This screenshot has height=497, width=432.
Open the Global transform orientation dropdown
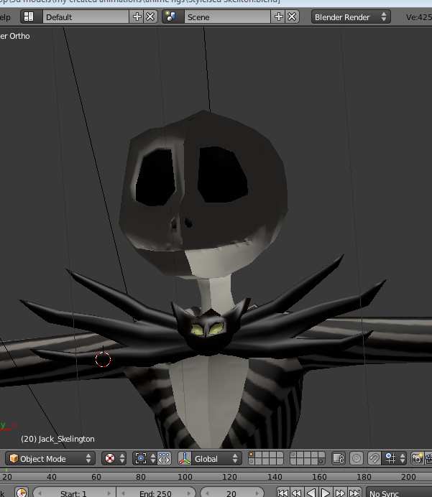(x=216, y=459)
